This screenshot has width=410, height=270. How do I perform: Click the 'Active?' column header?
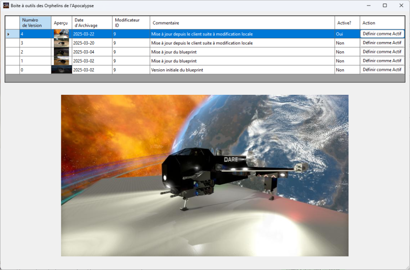(347, 23)
